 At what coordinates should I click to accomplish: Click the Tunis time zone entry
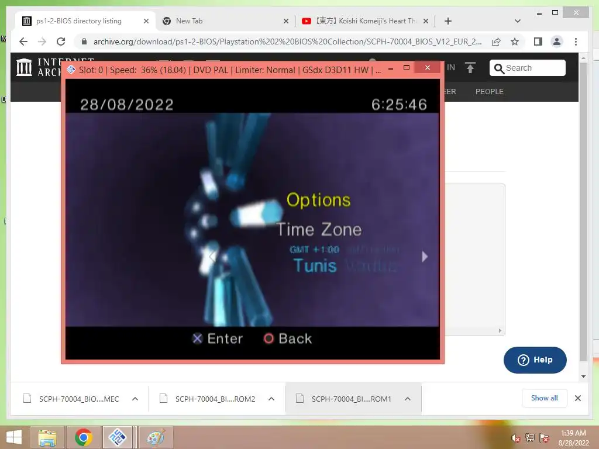(315, 266)
